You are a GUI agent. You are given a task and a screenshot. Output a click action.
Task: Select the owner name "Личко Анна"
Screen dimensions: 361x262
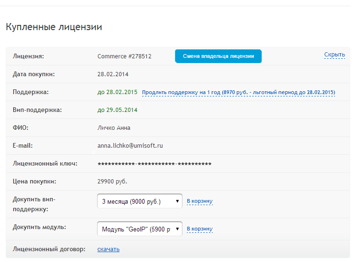[x=114, y=128]
